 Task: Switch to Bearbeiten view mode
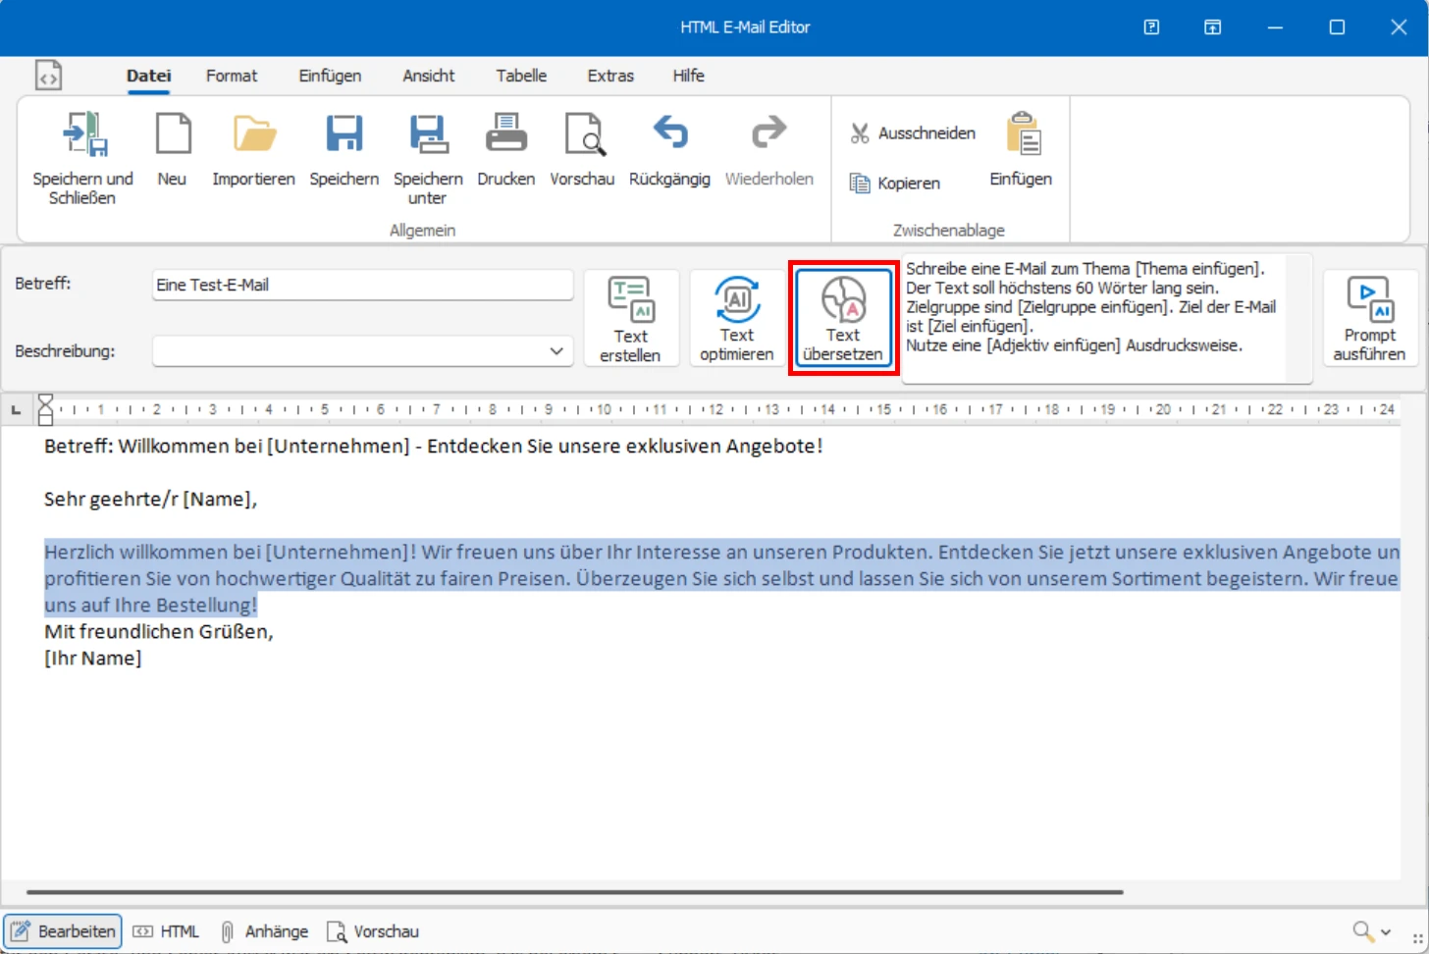tap(63, 931)
